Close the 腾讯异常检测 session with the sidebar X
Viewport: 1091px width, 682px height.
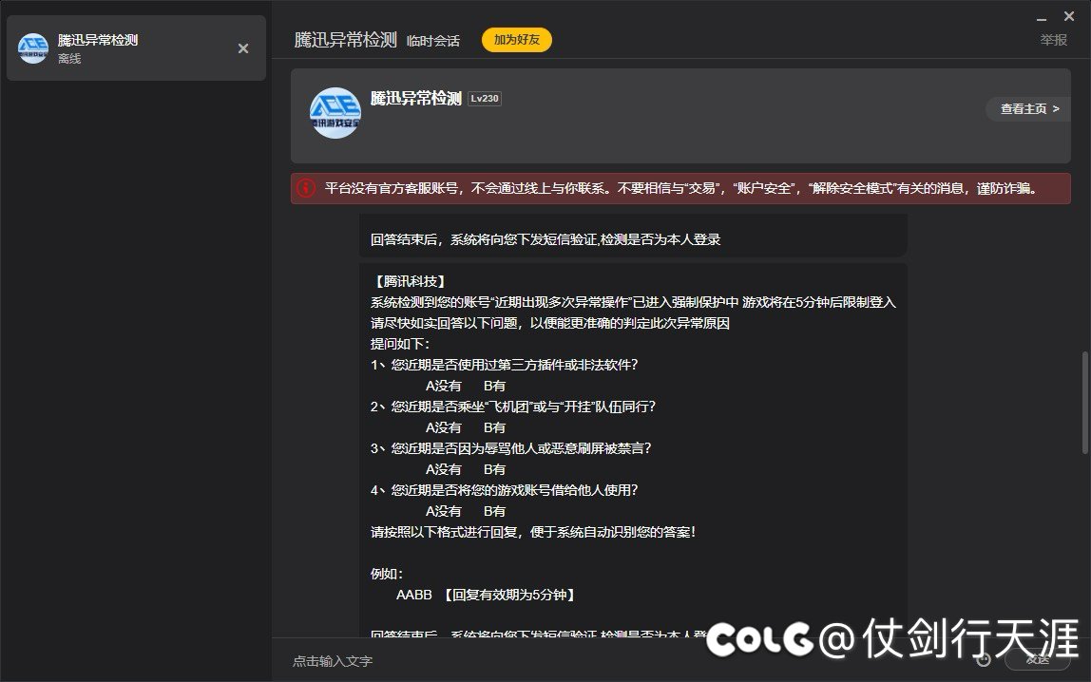[x=243, y=48]
